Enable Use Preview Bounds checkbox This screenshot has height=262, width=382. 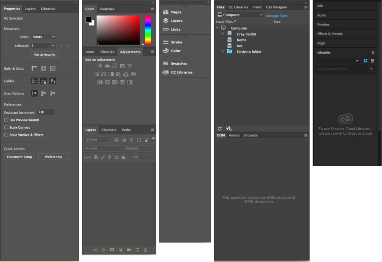tap(6, 120)
